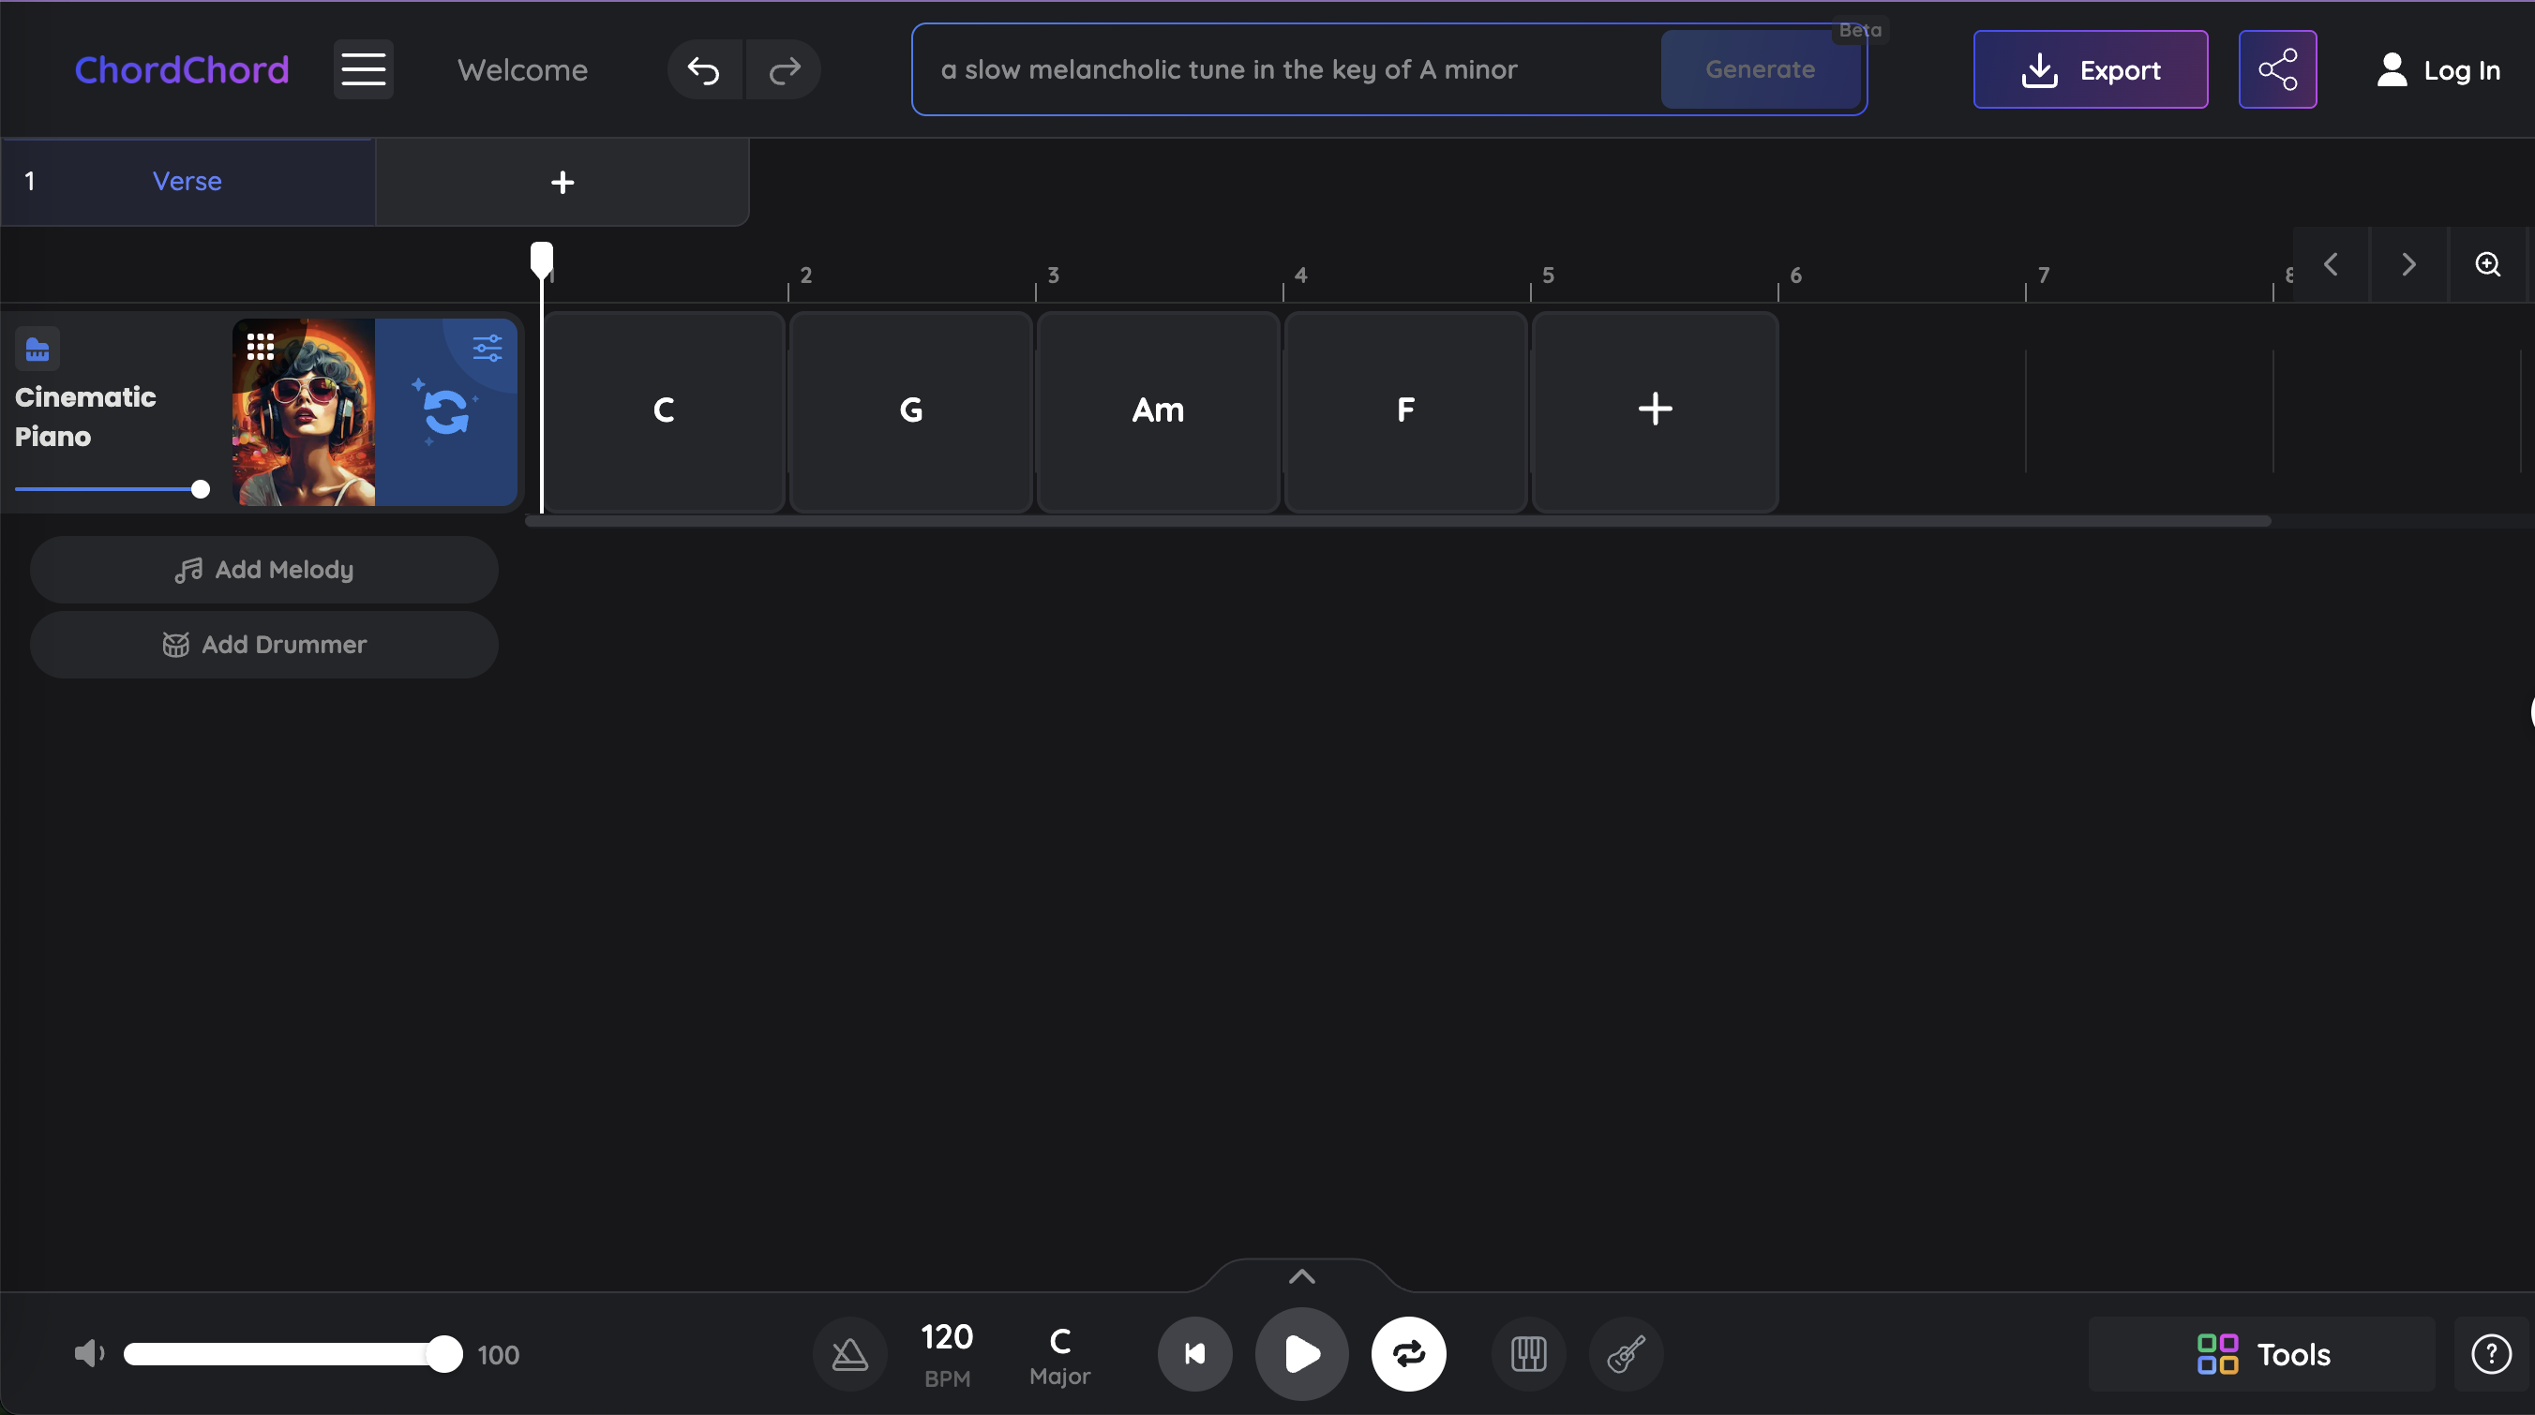
Task: Click the Export button
Action: [2091, 70]
